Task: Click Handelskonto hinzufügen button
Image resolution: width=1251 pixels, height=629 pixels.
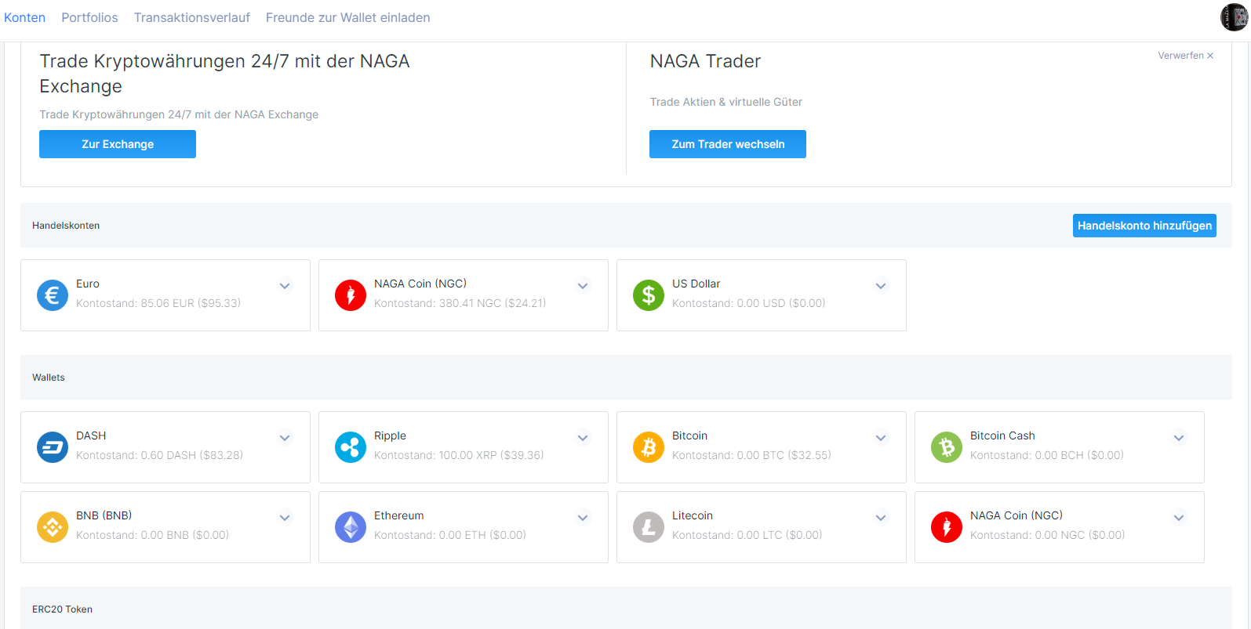Action: [1144, 226]
